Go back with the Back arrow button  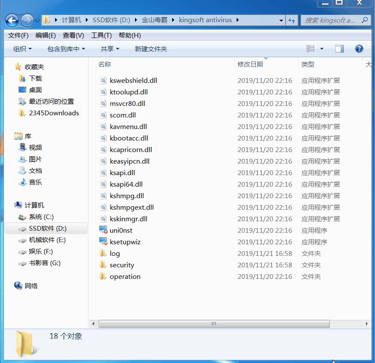[x=12, y=20]
